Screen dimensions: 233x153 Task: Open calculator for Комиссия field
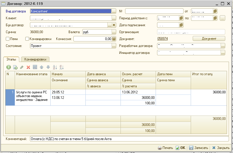[114, 39]
